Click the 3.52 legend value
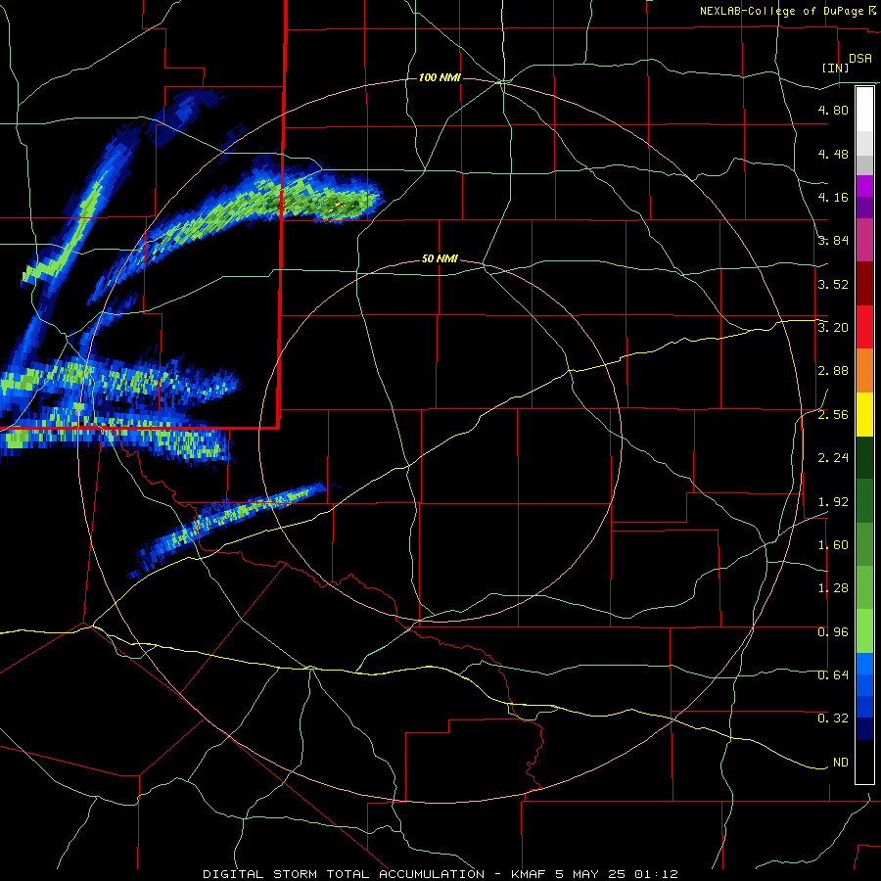Screen dimensions: 881x881 point(833,284)
